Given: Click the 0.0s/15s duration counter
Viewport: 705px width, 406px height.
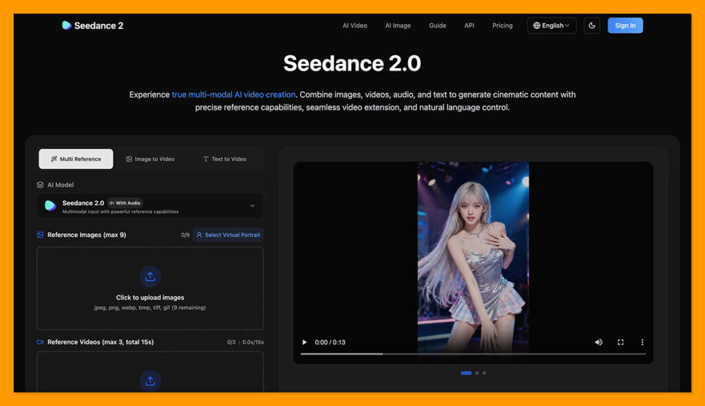Looking at the screenshot, I should [253, 342].
